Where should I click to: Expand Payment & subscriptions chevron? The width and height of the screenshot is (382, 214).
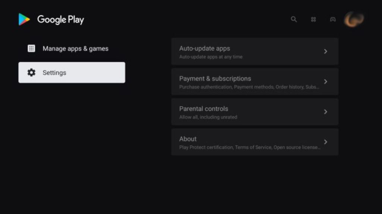[x=325, y=81]
